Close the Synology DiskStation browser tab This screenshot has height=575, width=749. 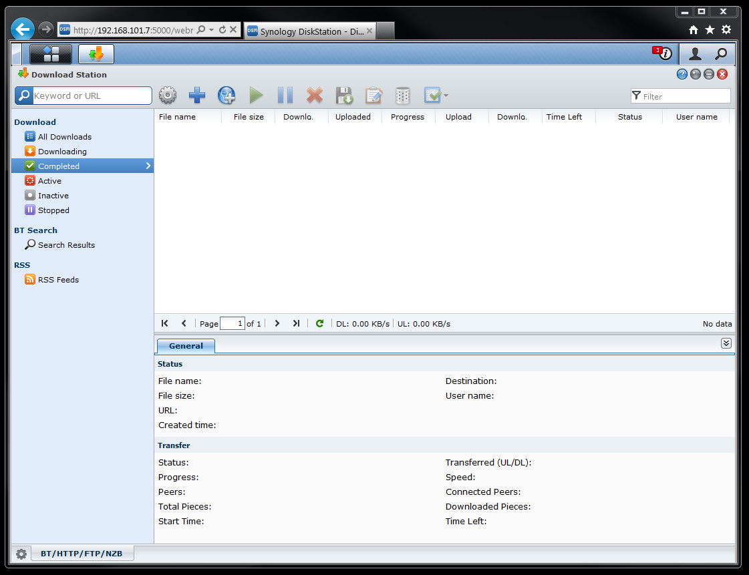click(369, 31)
